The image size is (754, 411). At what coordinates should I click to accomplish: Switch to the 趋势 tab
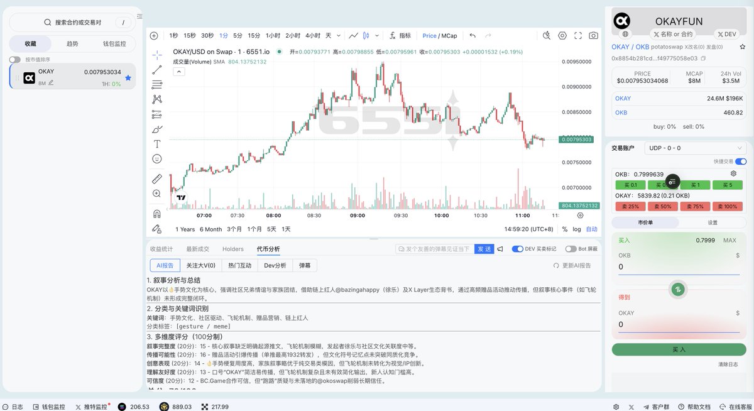72,44
